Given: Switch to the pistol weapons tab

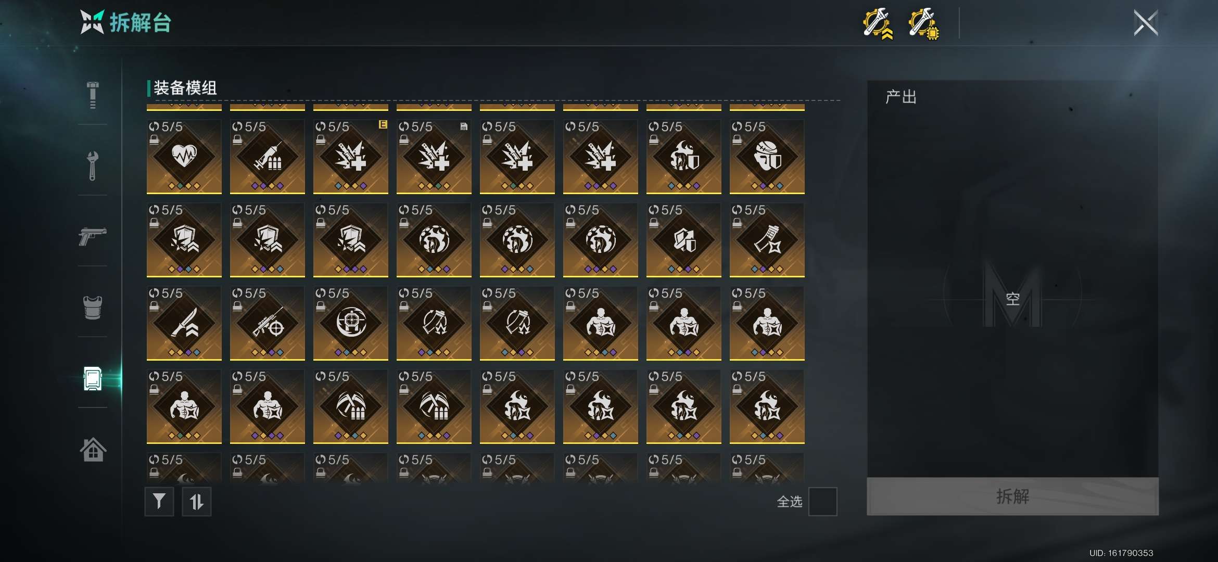Looking at the screenshot, I should [x=93, y=236].
